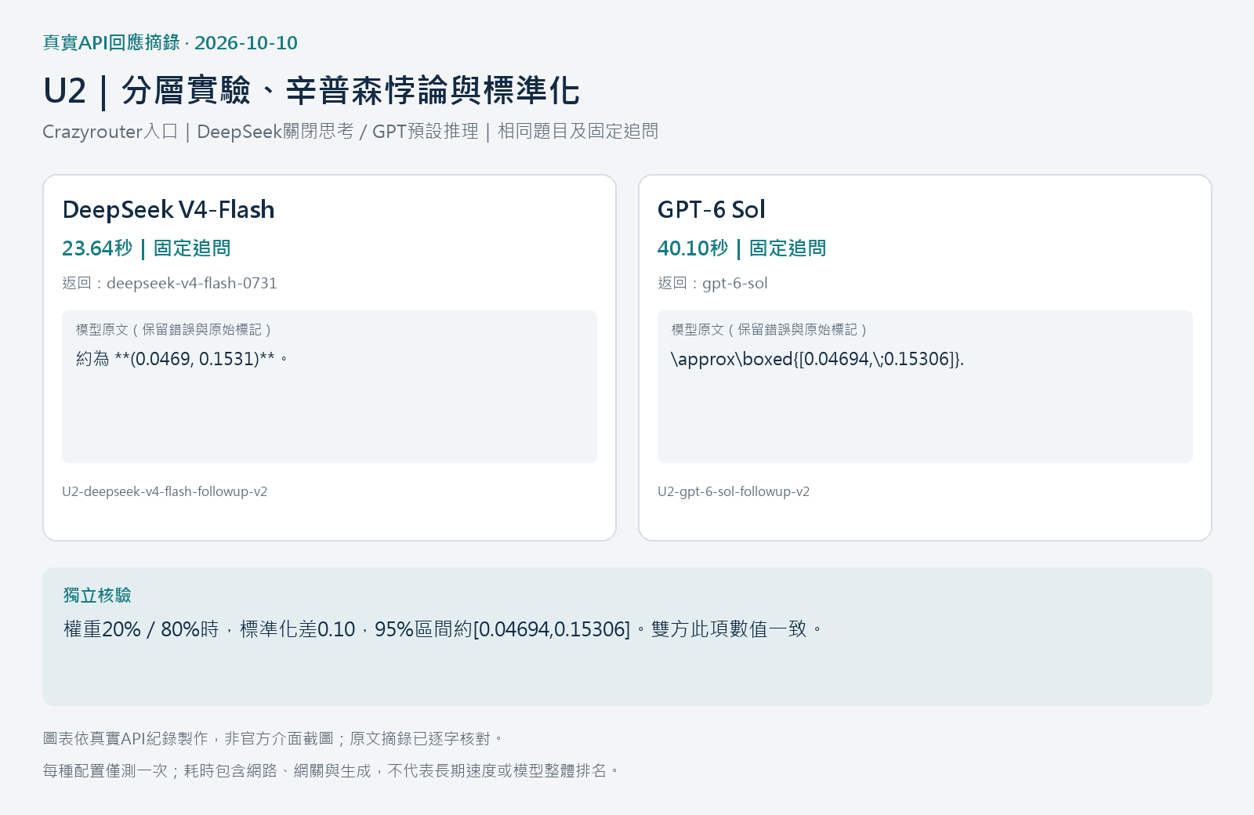
Task: Click the verification sentence beginning '權重20% / 80%時'
Action: (x=444, y=629)
